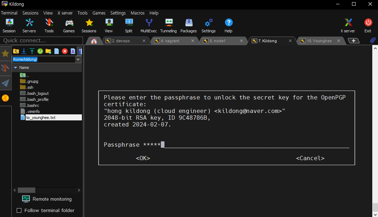
Task: Create a new folder in SFTP browser
Action: click(48, 51)
